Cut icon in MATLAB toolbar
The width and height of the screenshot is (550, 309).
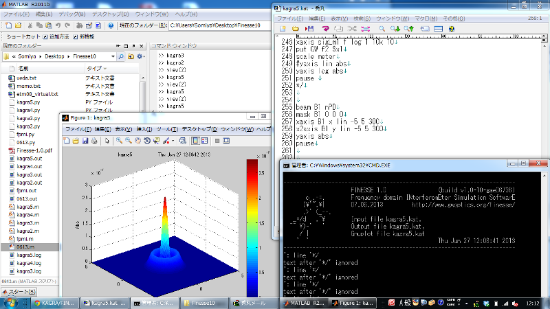[x=30, y=25]
